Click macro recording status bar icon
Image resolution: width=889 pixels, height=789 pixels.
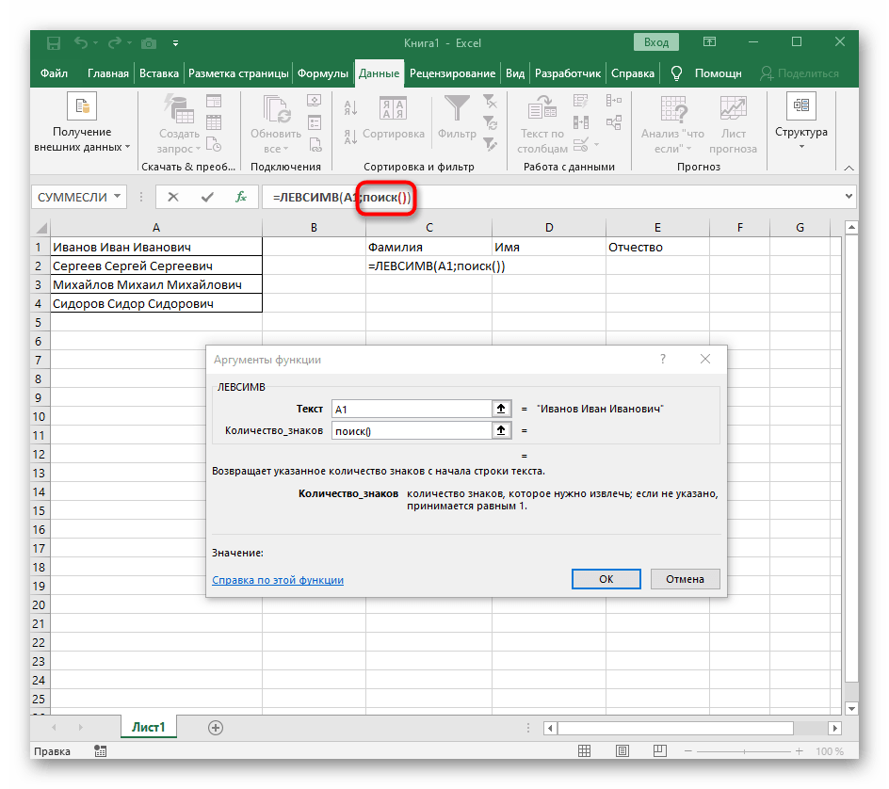coord(101,751)
